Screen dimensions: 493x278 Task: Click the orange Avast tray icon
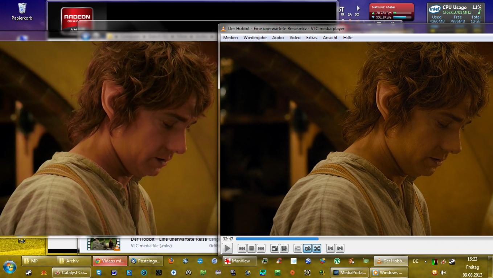tap(435, 272)
